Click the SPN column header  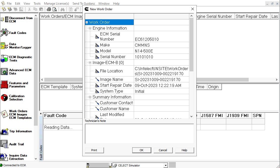coord(258,115)
